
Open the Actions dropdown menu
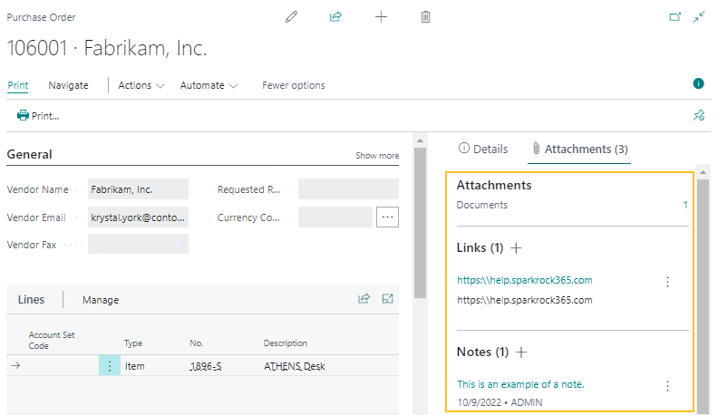pyautogui.click(x=141, y=85)
